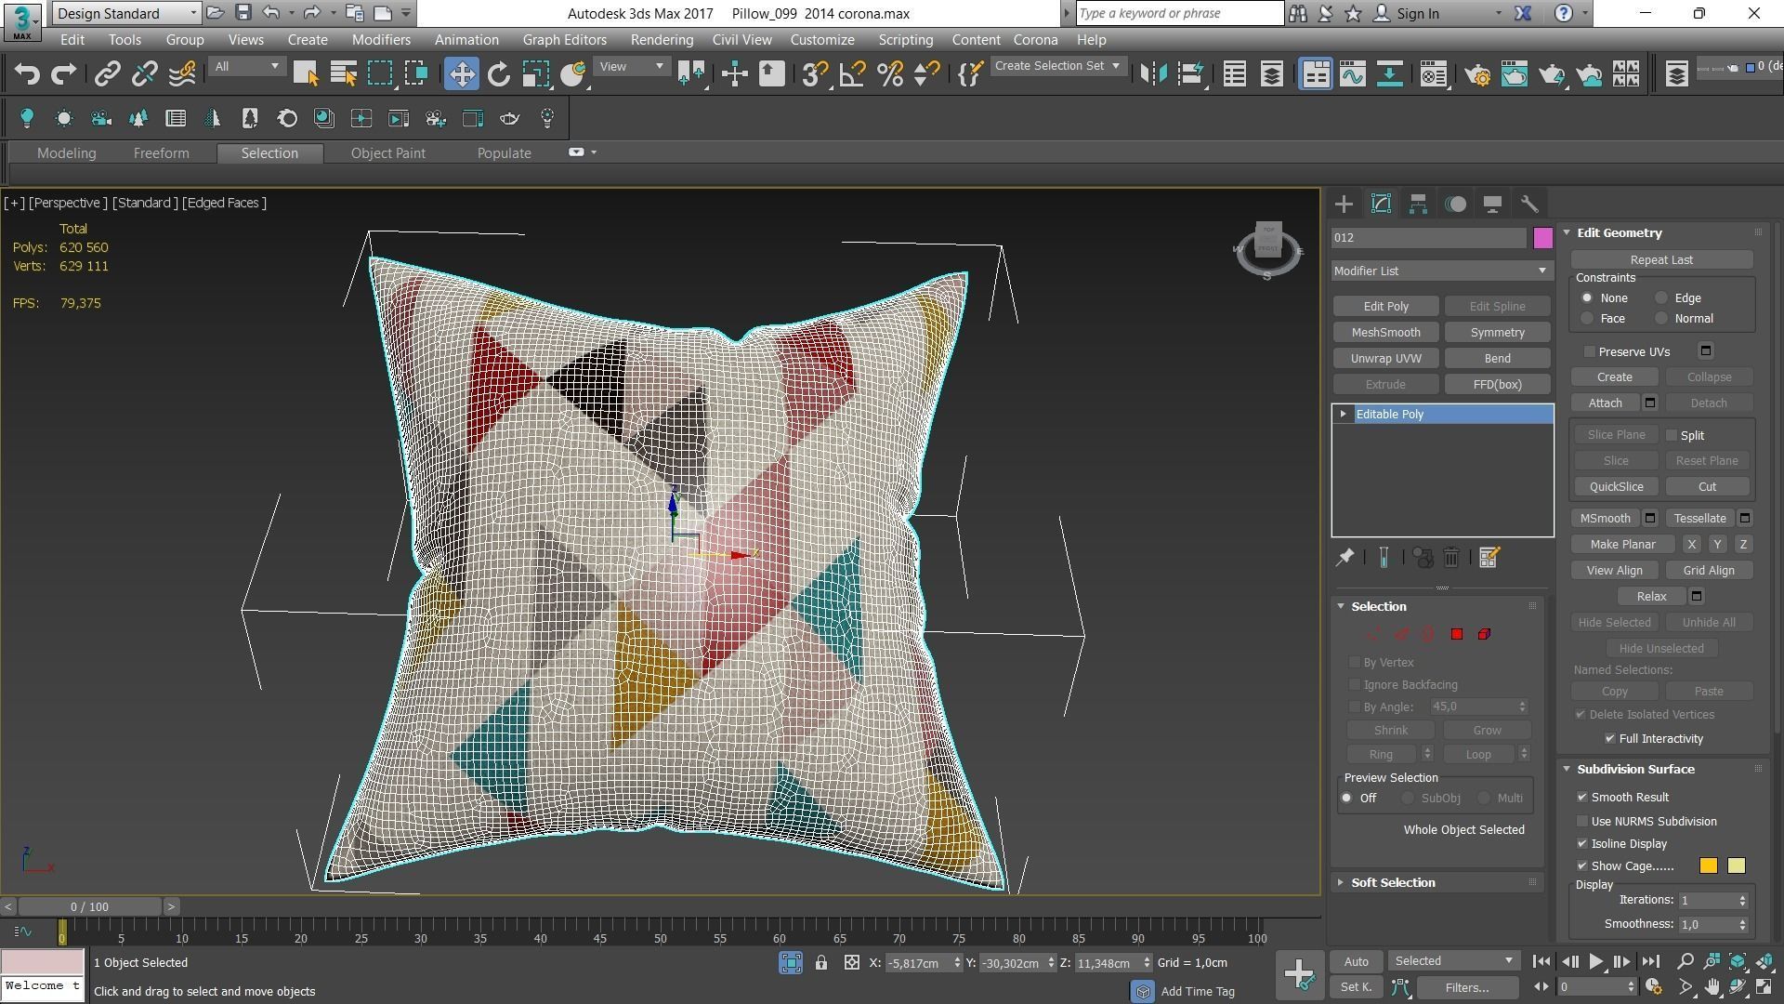This screenshot has height=1004, width=1784.
Task: Toggle the Percent Snap icon
Action: [x=889, y=74]
